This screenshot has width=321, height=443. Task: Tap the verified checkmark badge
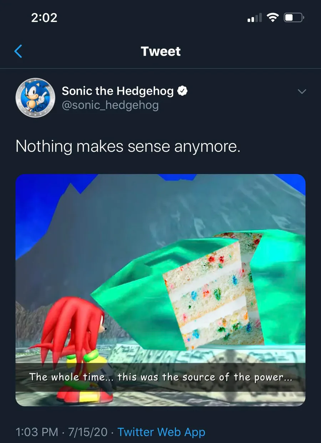tap(183, 91)
